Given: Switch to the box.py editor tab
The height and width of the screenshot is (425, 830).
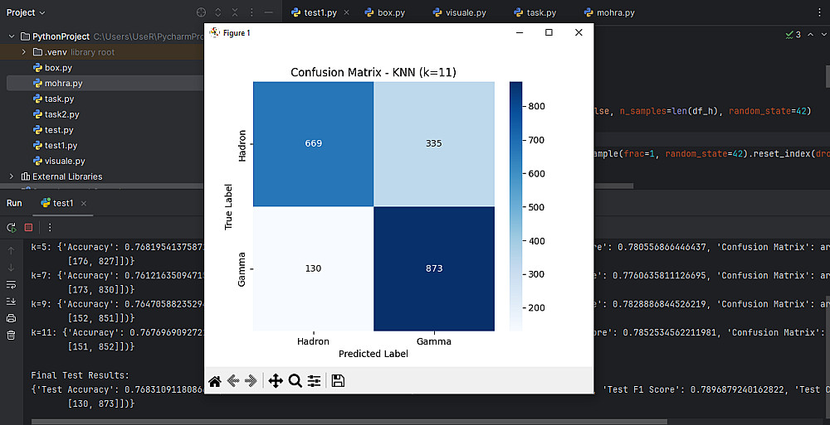Looking at the screenshot, I should pyautogui.click(x=385, y=12).
